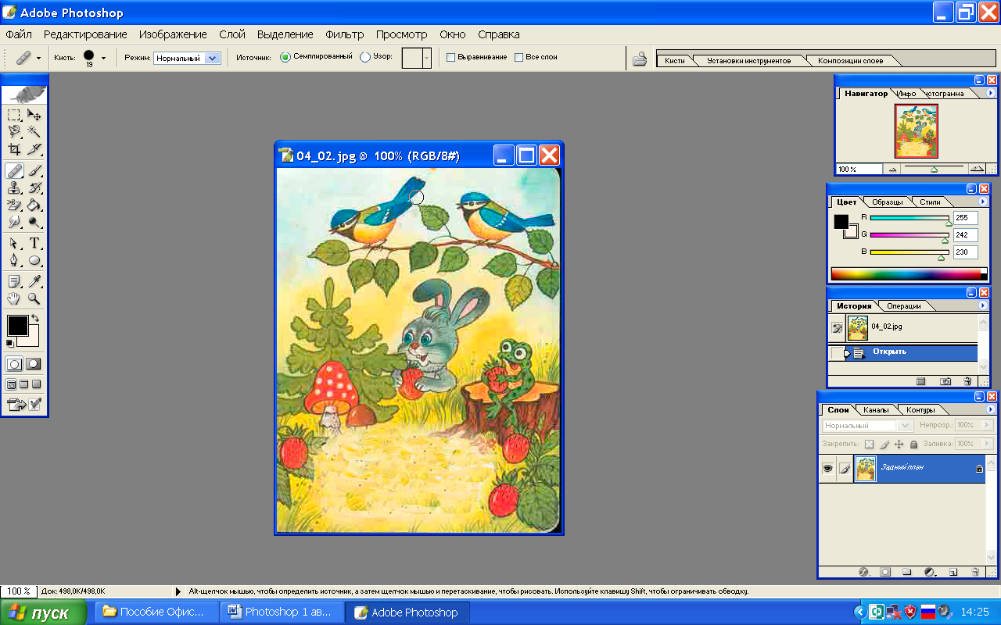This screenshot has height=625, width=1001.
Task: Enable the Выравнивание checkbox
Action: tap(450, 57)
